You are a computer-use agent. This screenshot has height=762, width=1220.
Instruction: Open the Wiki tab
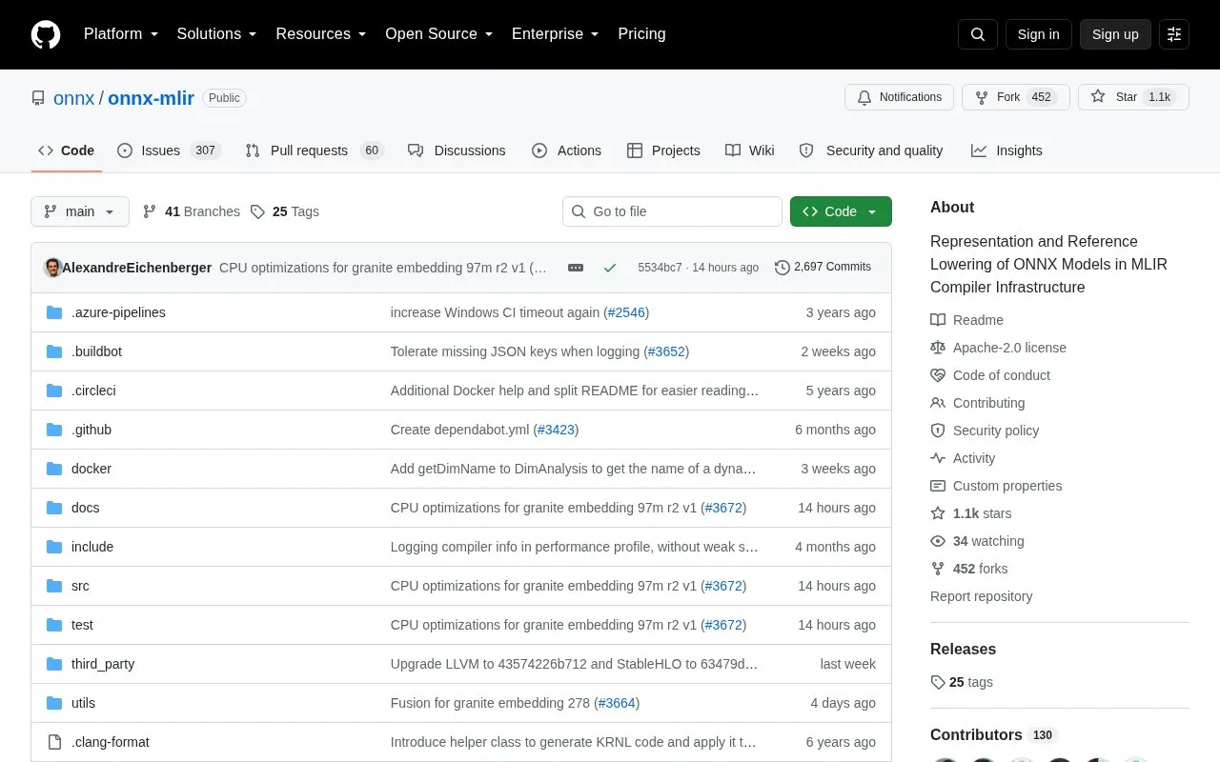pyautogui.click(x=750, y=150)
